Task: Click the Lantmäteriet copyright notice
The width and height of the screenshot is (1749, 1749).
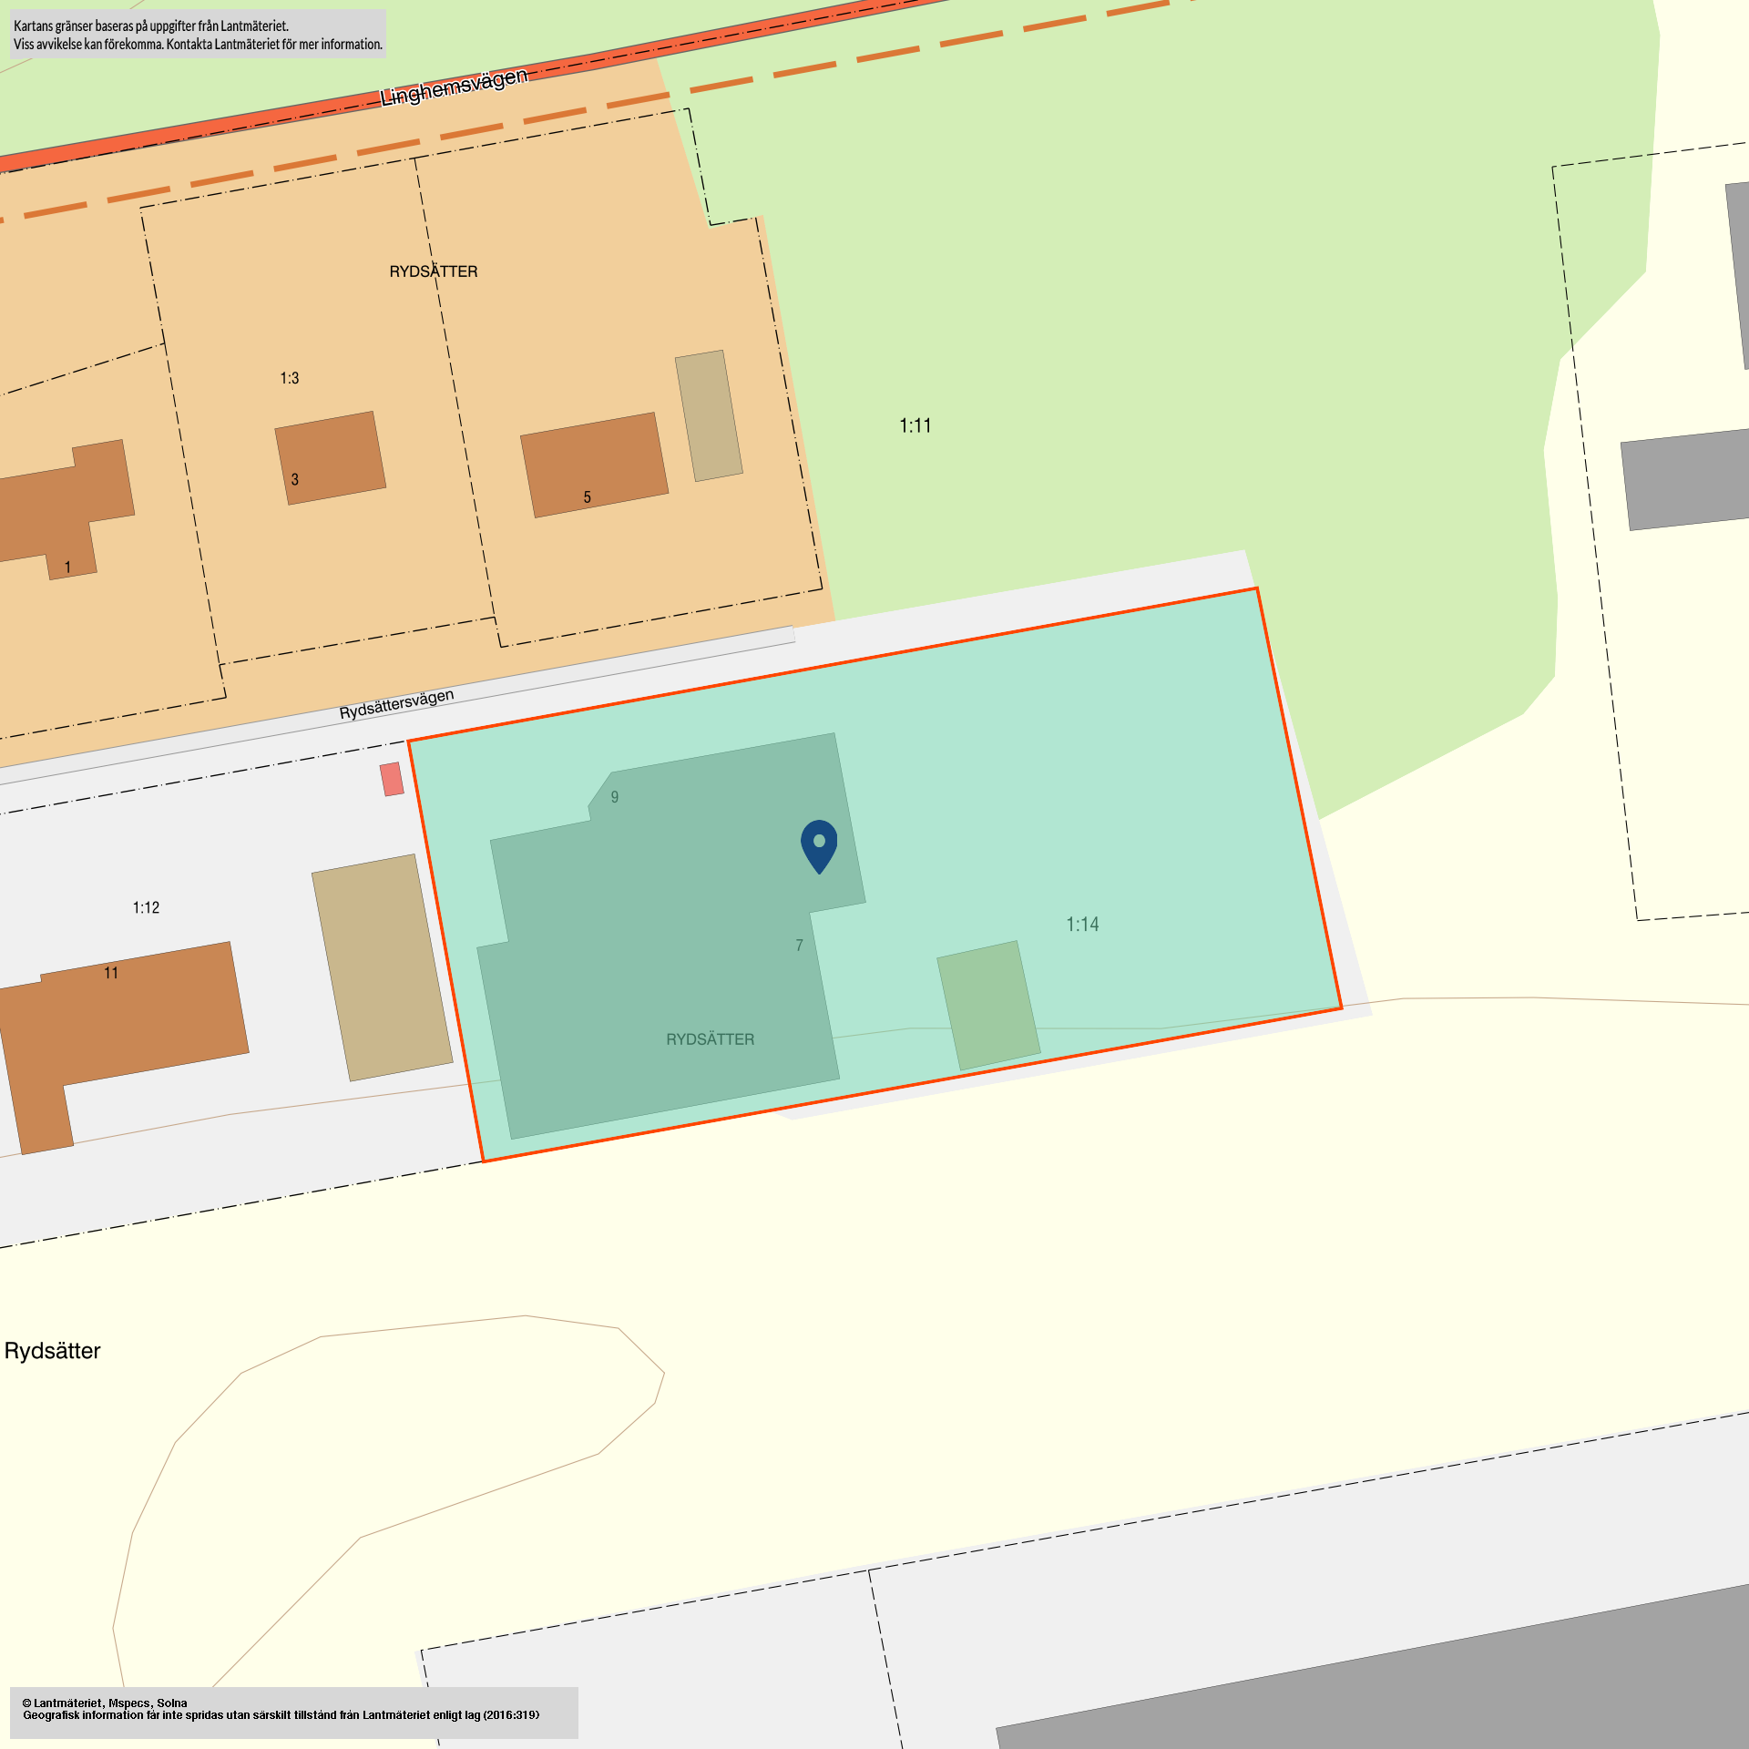Action: (x=293, y=1709)
